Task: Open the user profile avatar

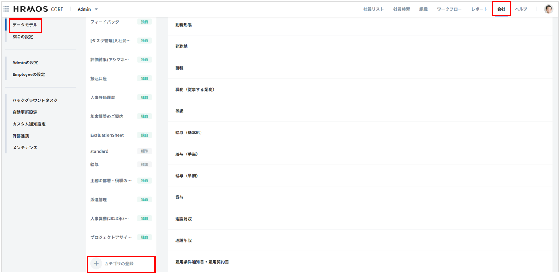Action: 548,9
